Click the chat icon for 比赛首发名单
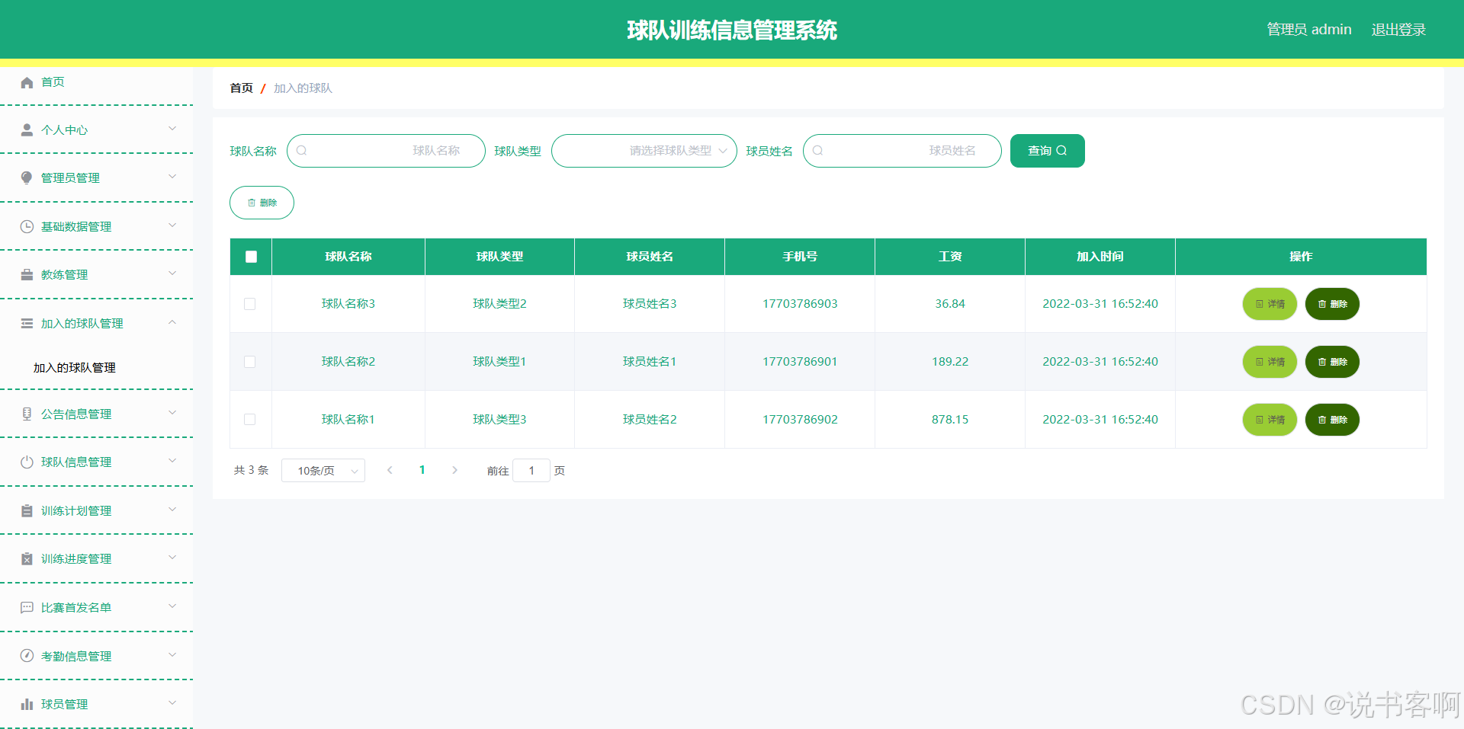Screen dimensions: 1464x729 point(27,607)
